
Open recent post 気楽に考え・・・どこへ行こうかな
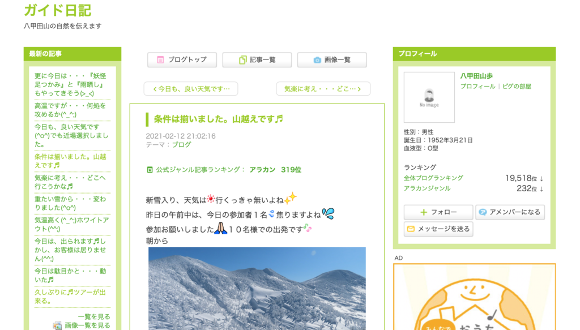pyautogui.click(x=70, y=182)
